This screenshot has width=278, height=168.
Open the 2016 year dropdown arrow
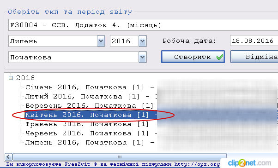[142, 41]
